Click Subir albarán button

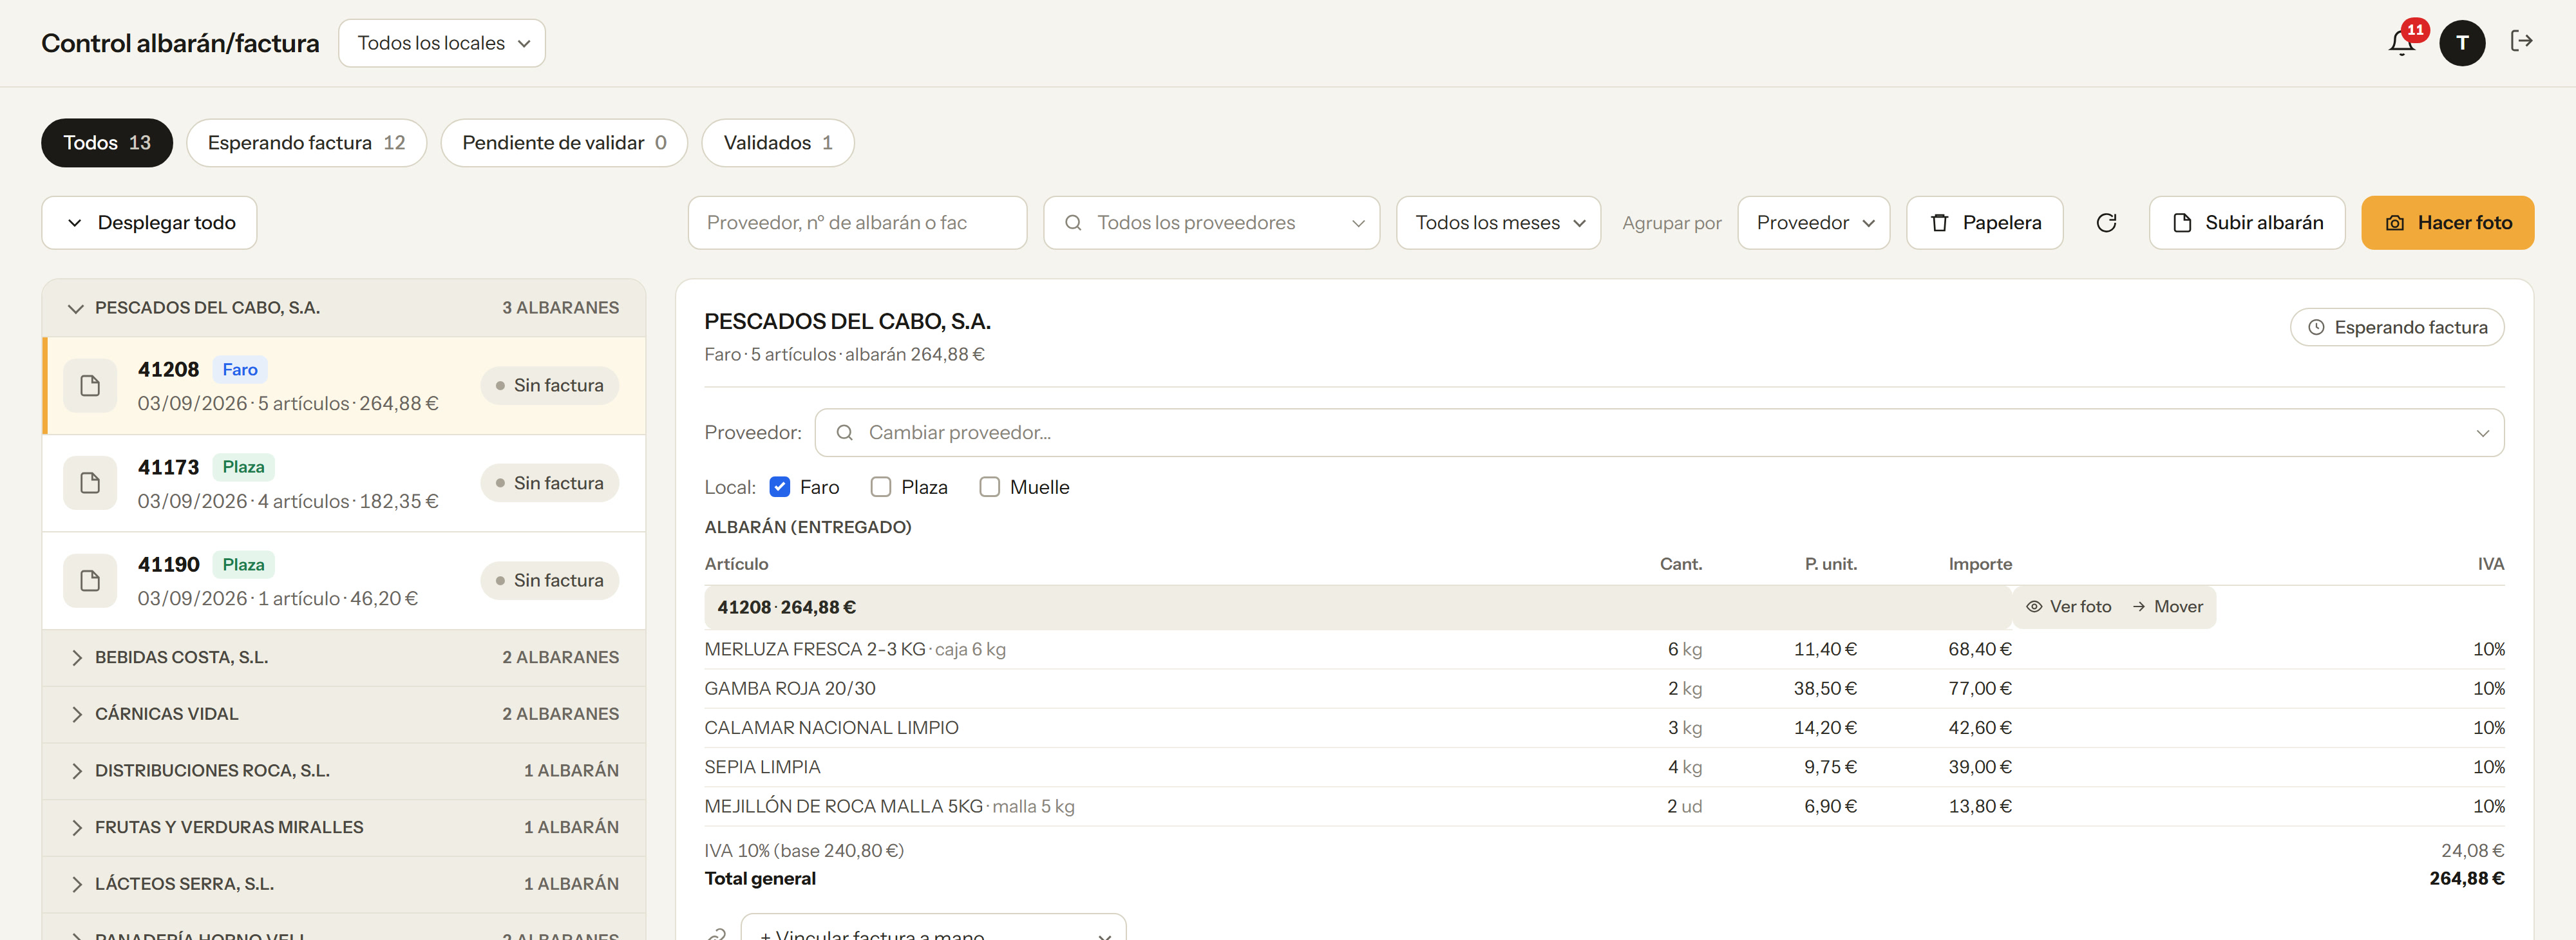point(2246,223)
